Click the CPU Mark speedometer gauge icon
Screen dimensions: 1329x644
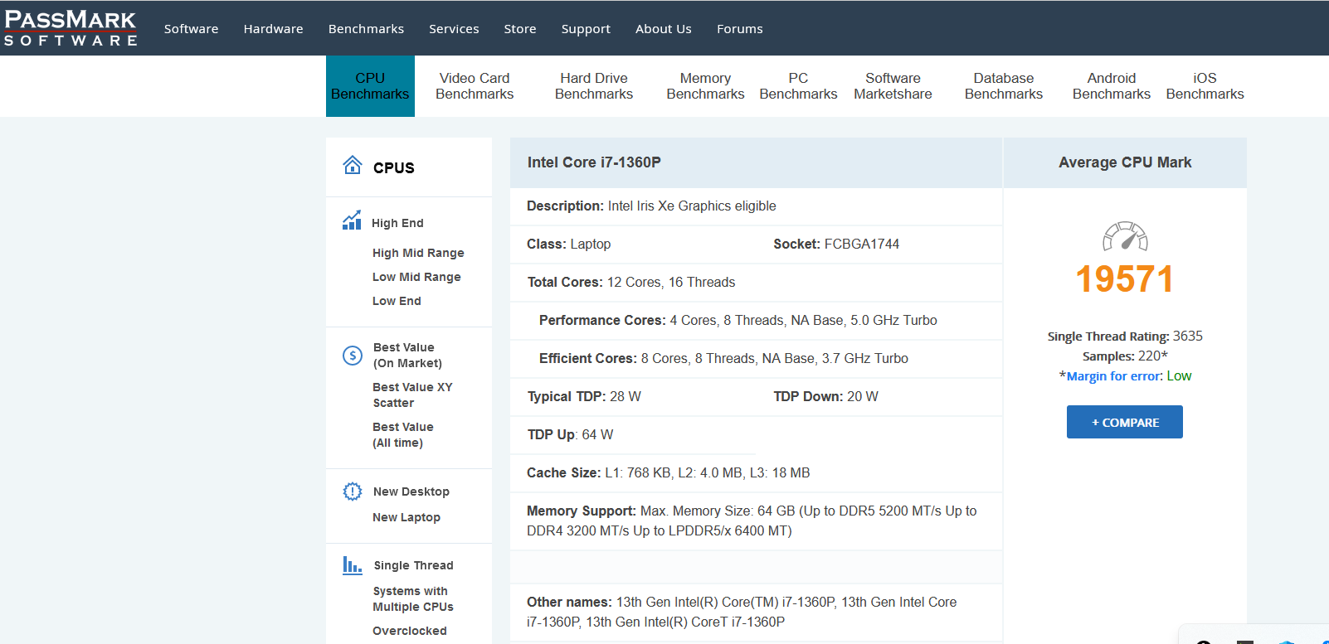[x=1125, y=236]
